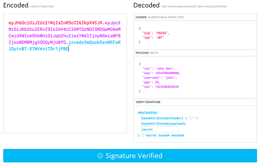
Task: Click the Signature Verified banner
Action: click(x=130, y=156)
